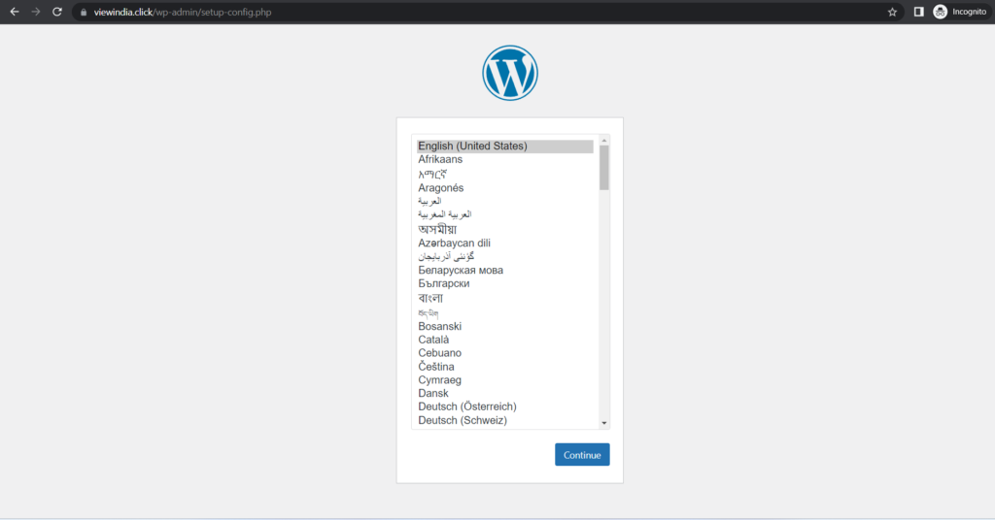Bookmark this page with the star icon

tap(892, 12)
